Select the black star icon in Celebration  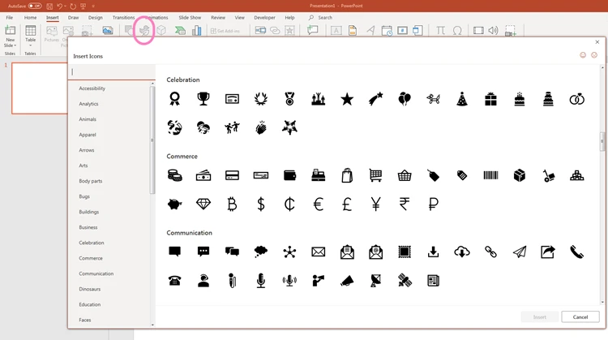click(x=347, y=99)
